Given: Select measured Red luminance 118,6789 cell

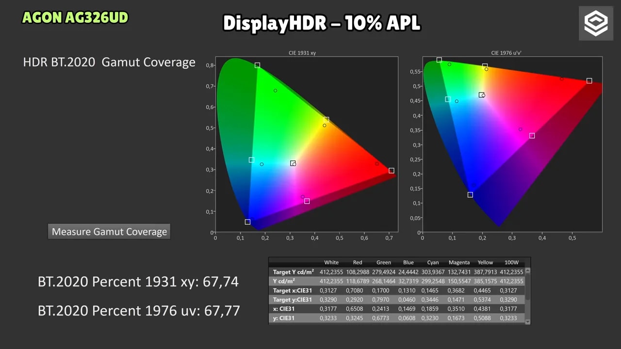Looking at the screenshot, I should coord(358,281).
